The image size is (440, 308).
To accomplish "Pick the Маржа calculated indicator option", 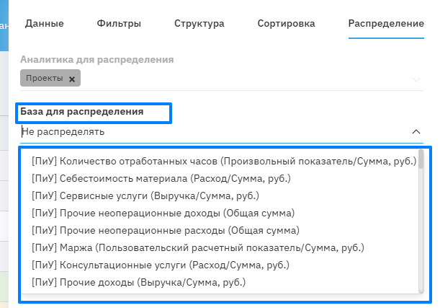I will pos(198,247).
